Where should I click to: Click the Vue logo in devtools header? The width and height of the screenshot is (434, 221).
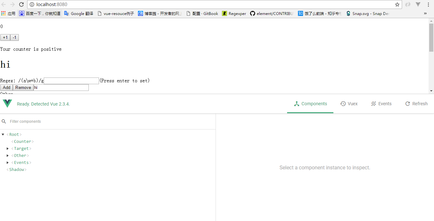[7, 104]
